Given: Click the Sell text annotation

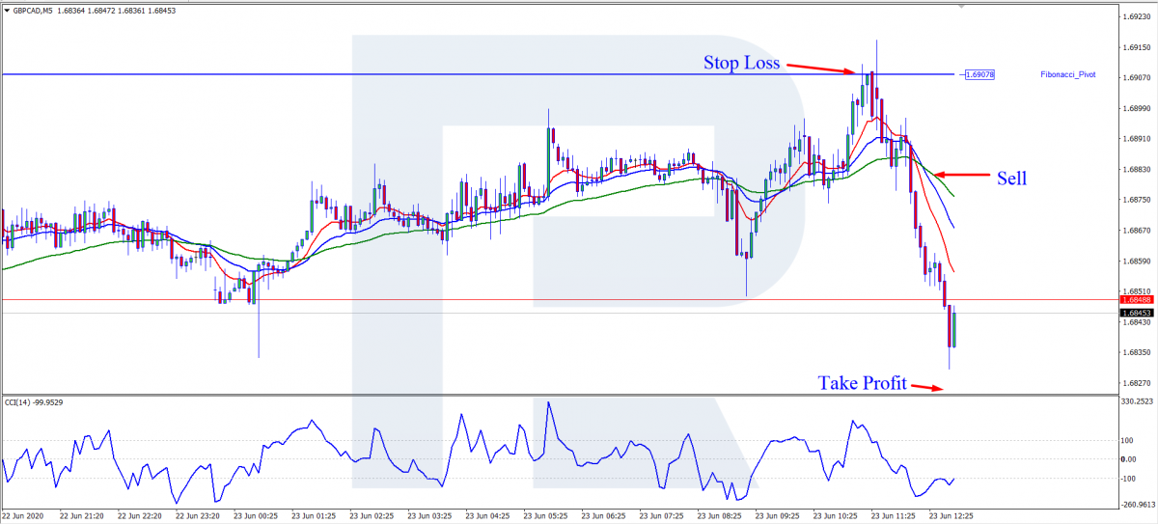Looking at the screenshot, I should coord(1012,178).
